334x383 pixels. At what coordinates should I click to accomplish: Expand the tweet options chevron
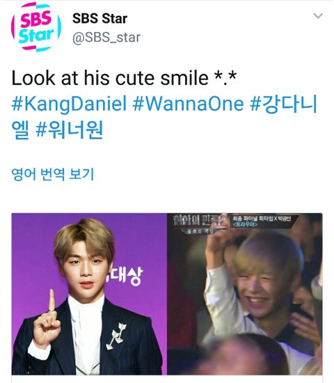tap(318, 15)
